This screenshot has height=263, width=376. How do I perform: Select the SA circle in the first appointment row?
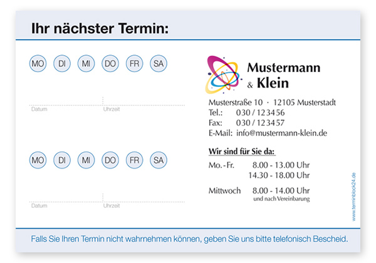point(159,64)
